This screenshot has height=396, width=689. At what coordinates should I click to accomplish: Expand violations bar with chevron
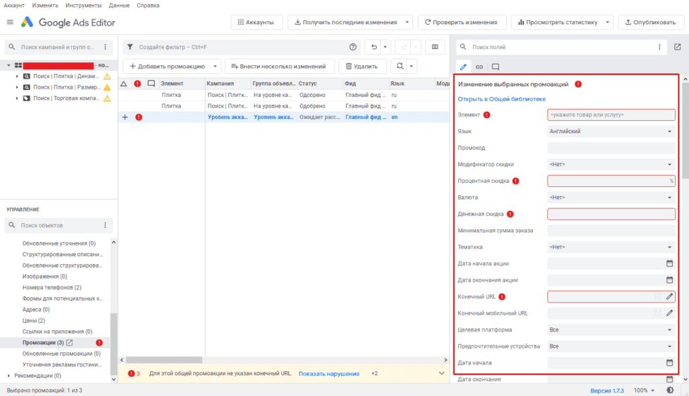point(441,373)
